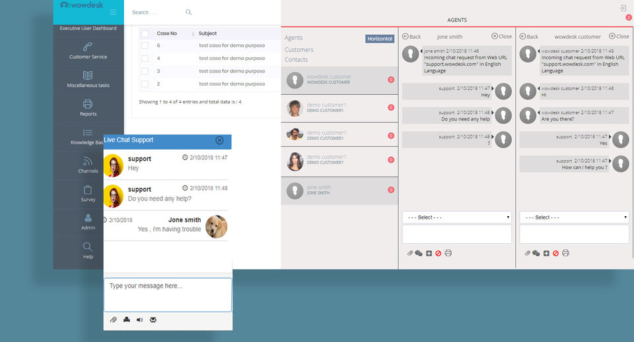Screen dimensions: 634x342
Task: Sort by Case No column arrows
Action: pyautogui.click(x=193, y=34)
